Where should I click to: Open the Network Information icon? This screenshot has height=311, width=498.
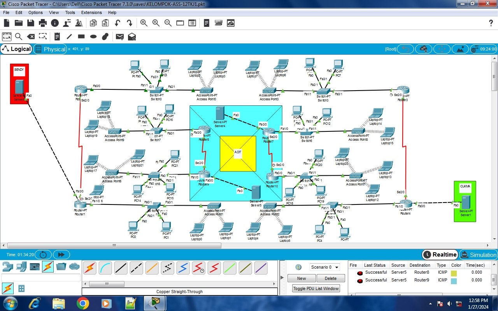pyautogui.click(x=54, y=23)
